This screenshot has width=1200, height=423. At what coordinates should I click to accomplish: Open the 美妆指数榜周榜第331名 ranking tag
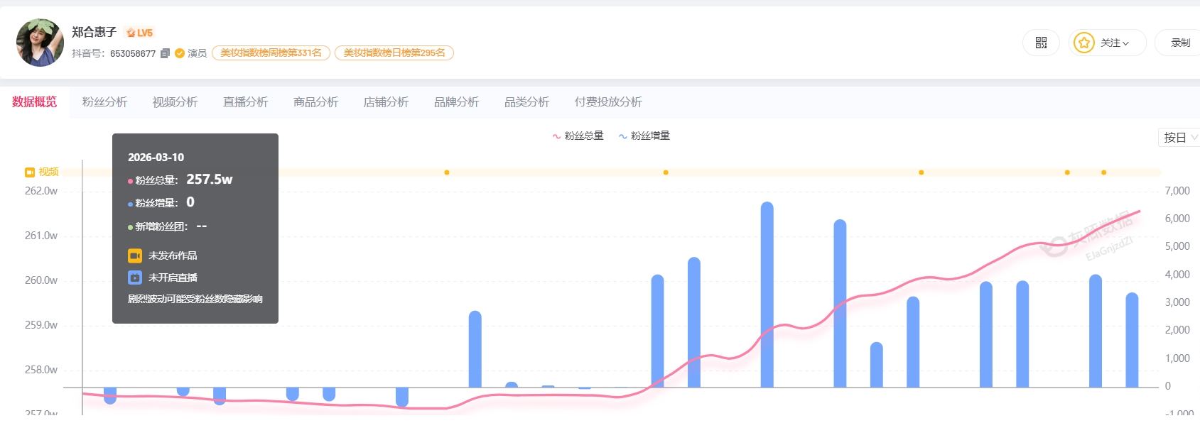pos(271,53)
